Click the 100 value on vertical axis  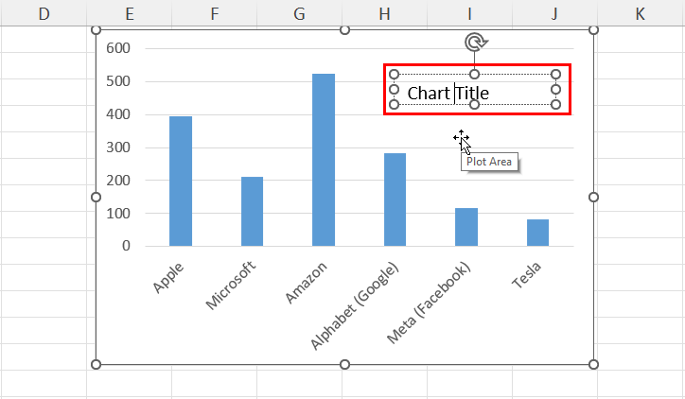click(x=118, y=214)
